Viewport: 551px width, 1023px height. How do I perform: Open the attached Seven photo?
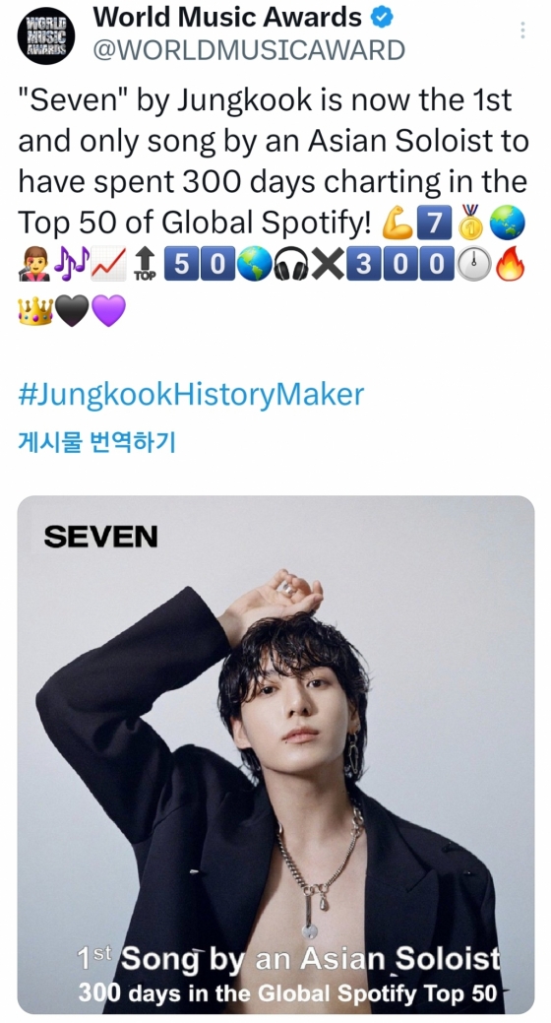tap(275, 754)
